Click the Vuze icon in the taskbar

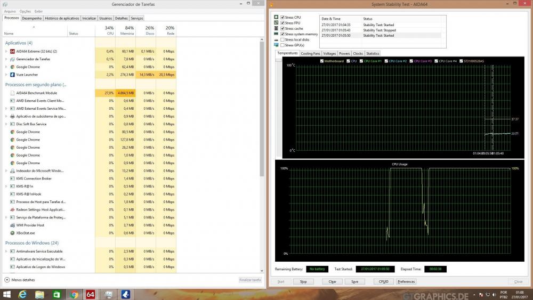(125, 294)
